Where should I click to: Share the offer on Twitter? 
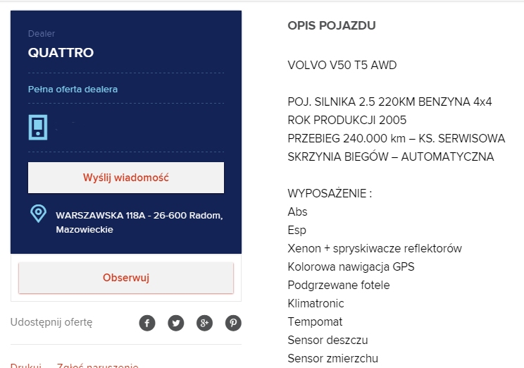click(x=176, y=323)
